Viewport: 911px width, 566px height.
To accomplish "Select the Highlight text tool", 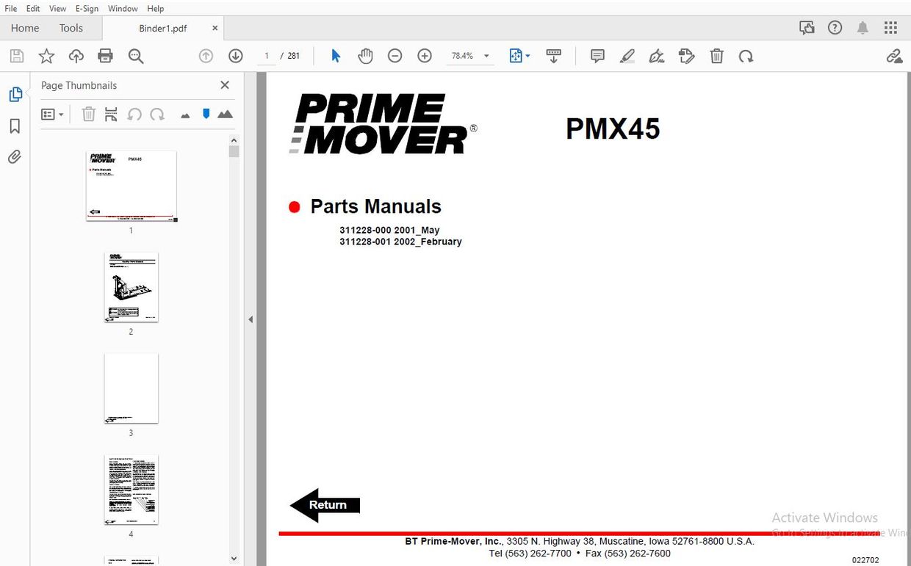I will tap(627, 55).
